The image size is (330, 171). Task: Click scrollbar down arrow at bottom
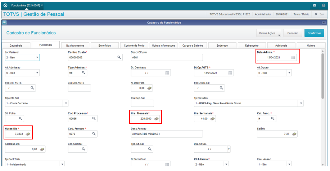point(323,165)
